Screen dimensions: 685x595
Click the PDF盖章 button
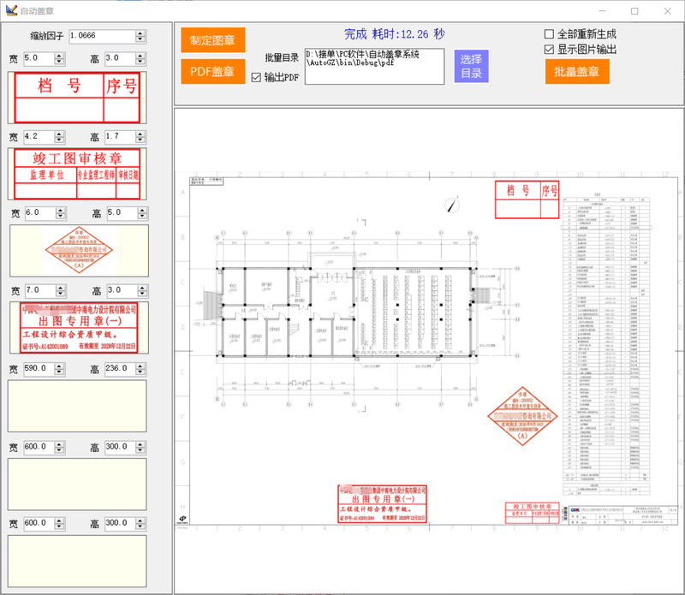pyautogui.click(x=212, y=71)
